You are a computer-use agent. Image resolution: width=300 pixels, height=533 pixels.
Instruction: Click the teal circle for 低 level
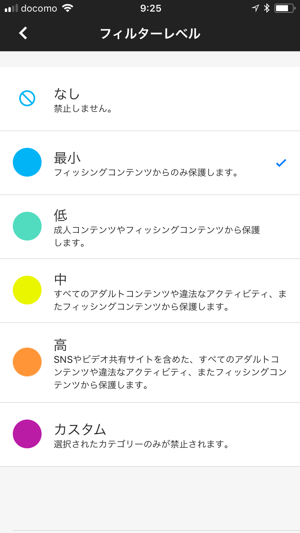(27, 226)
